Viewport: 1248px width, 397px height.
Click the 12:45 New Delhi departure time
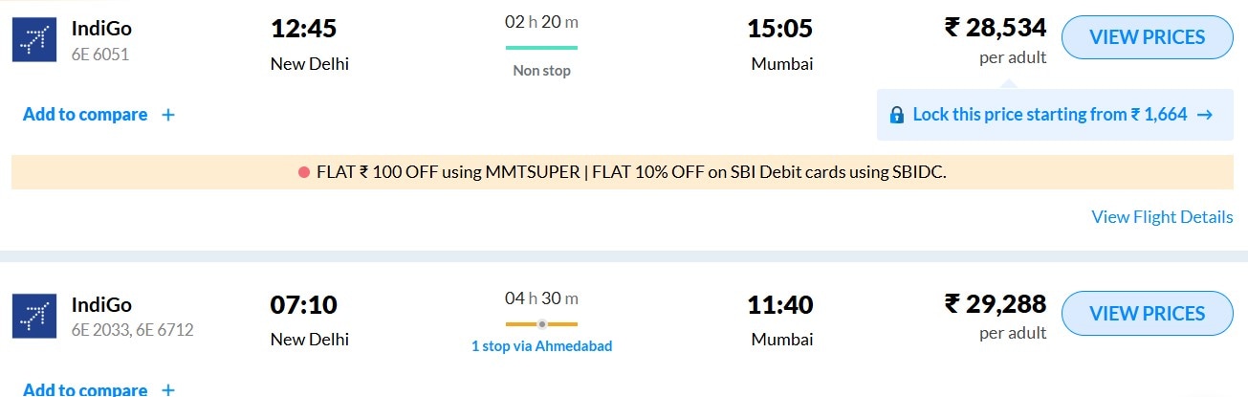303,30
